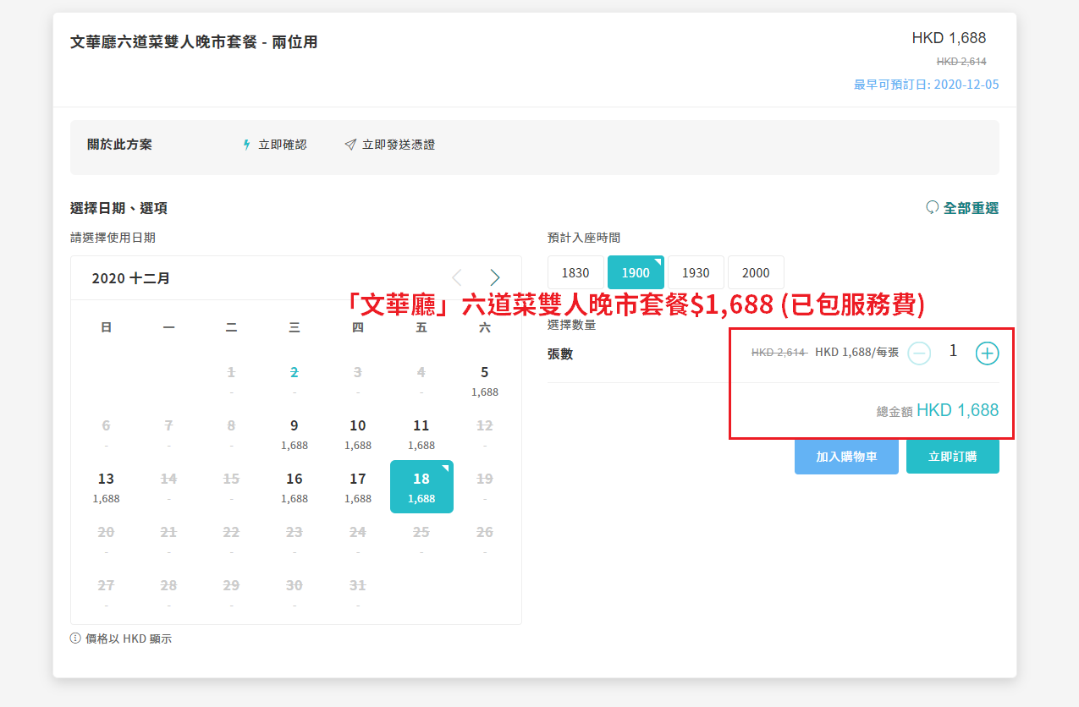1079x707 pixels.
Task: Click the 關於此方案 label
Action: 120,145
